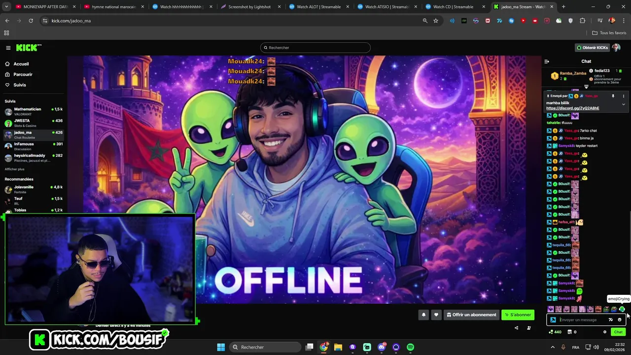This screenshot has height=355, width=631.
Task: Show hidden icons in system tray
Action: tap(553, 347)
